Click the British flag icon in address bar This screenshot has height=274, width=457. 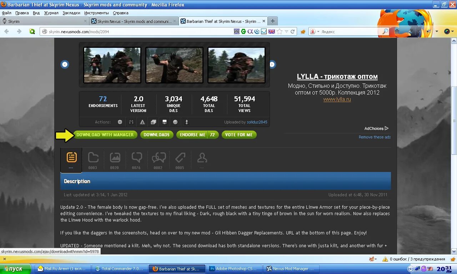click(272, 31)
